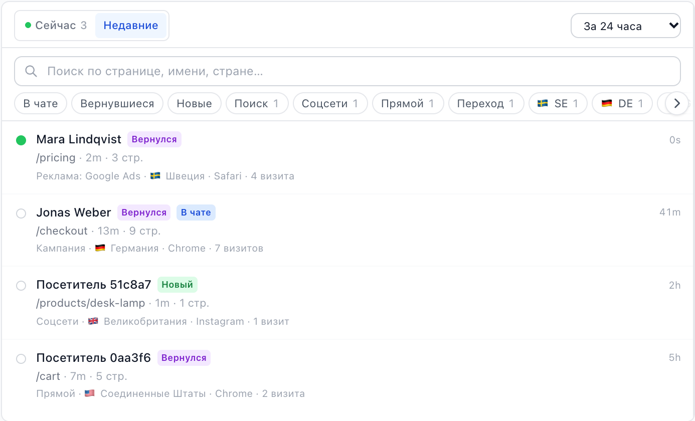The height and width of the screenshot is (421, 695).
Task: Click the "7 визитов" visit count
Action: 239,248
